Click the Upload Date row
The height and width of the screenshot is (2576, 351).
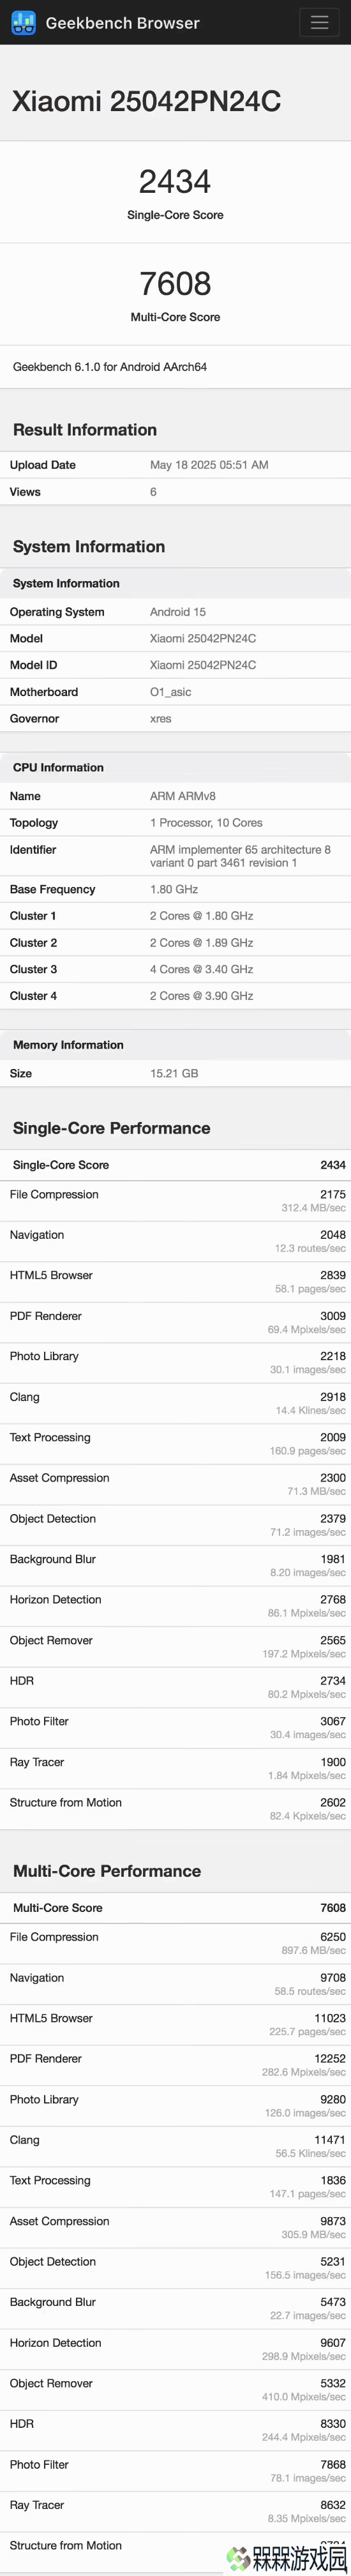click(175, 465)
